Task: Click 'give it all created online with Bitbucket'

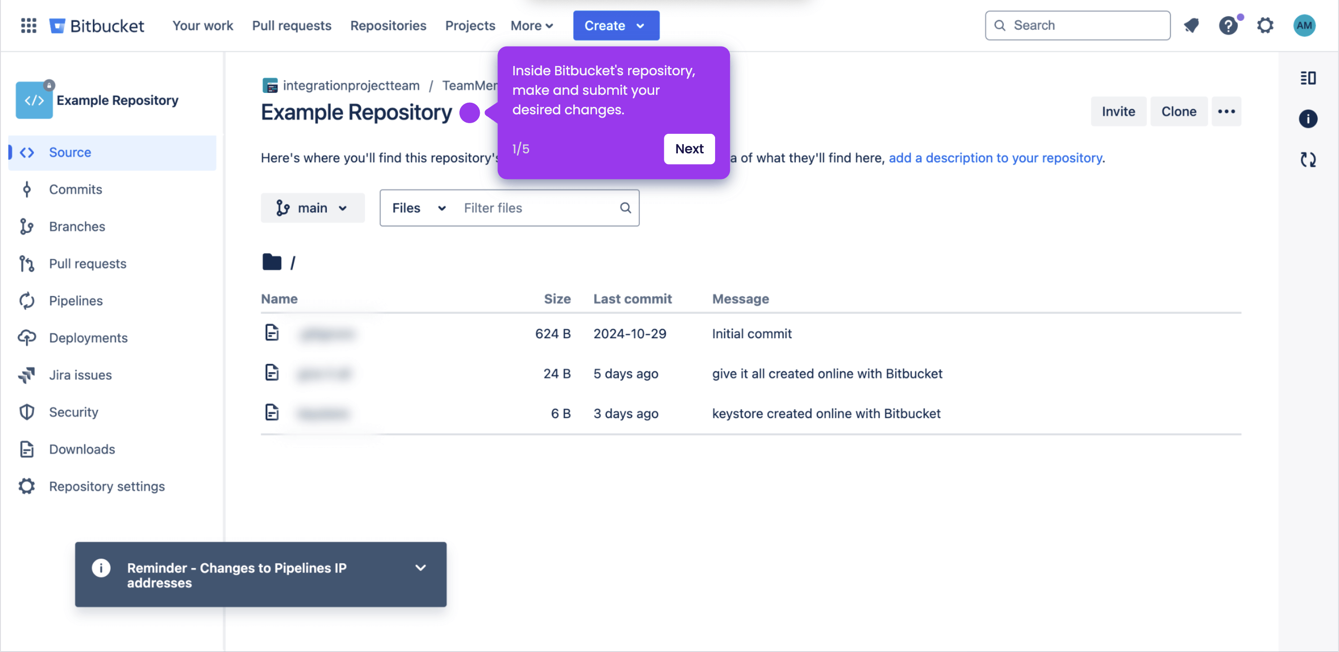Action: pyautogui.click(x=827, y=374)
